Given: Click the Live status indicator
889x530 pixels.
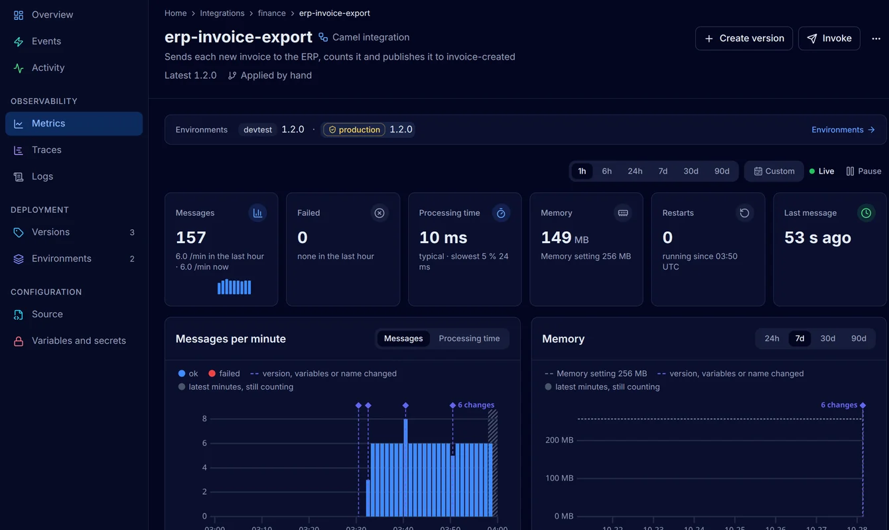Looking at the screenshot, I should pos(821,171).
